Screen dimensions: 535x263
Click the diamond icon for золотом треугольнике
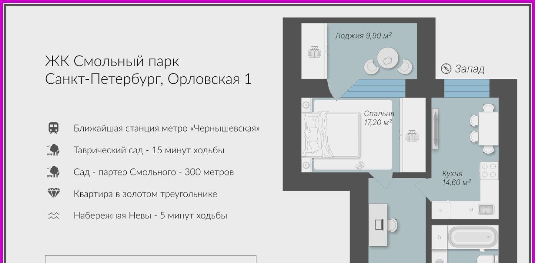(x=54, y=193)
